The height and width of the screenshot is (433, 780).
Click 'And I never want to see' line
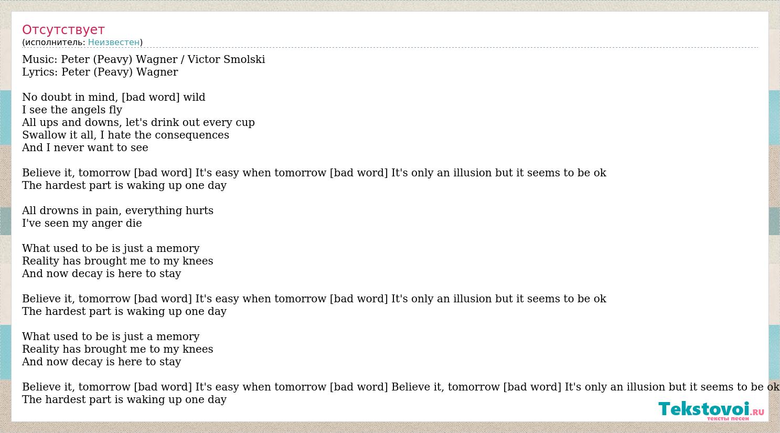86,147
